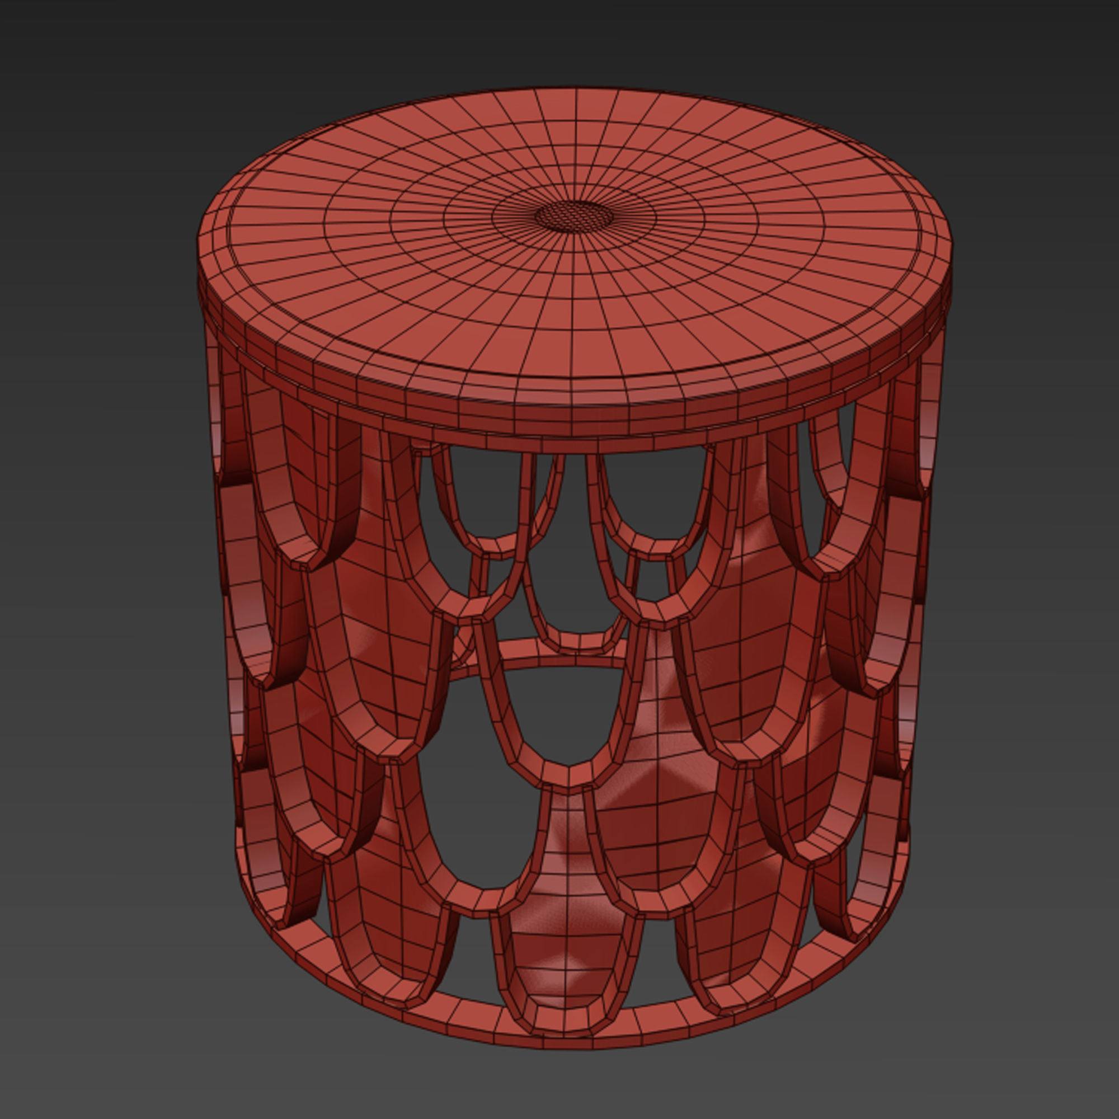Select the round tabletop of the wireframe stool

pos(575,261)
